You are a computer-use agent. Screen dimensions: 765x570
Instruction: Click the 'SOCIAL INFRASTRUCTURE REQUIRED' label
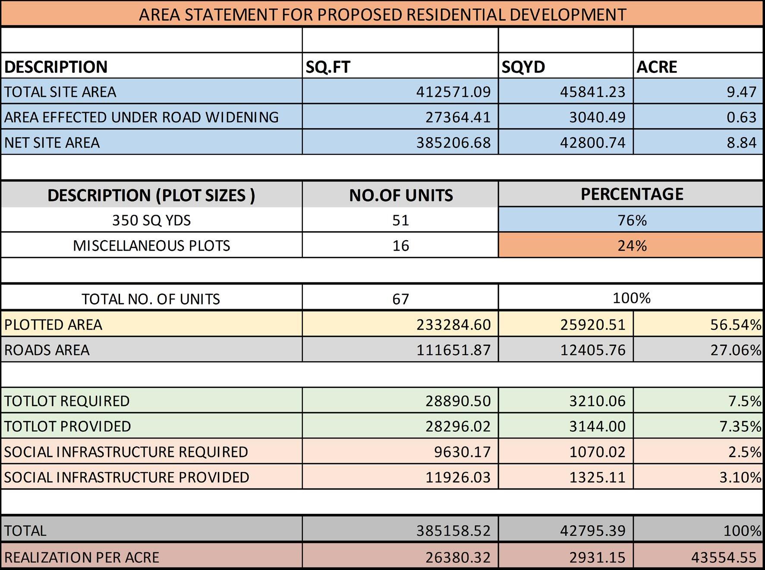pyautogui.click(x=126, y=451)
